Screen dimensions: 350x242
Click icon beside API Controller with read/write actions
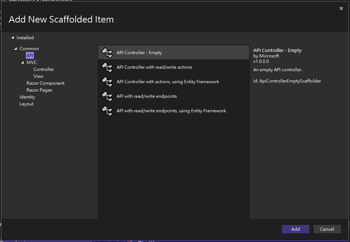click(x=107, y=67)
